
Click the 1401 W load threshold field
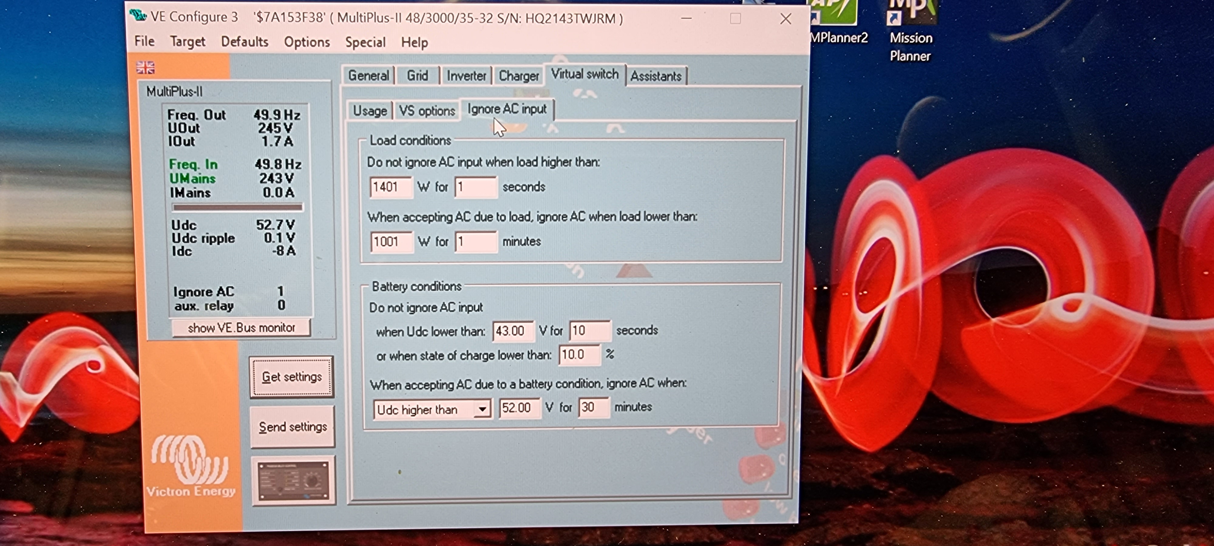click(x=390, y=187)
